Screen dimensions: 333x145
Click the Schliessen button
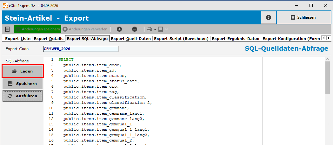point(304,17)
